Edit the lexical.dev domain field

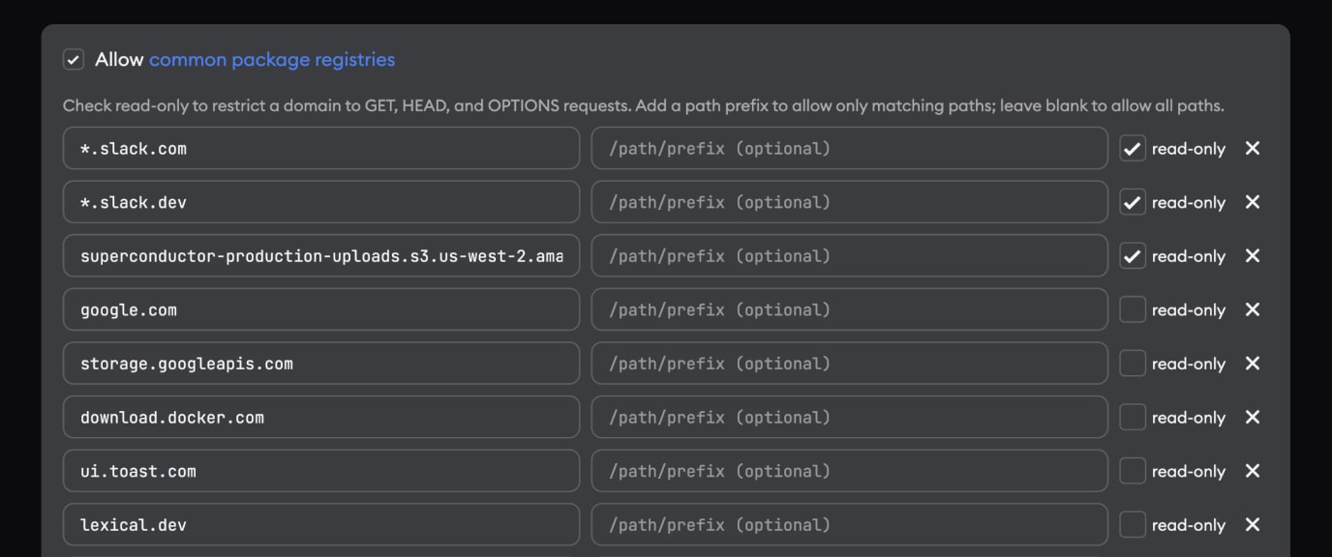(321, 524)
